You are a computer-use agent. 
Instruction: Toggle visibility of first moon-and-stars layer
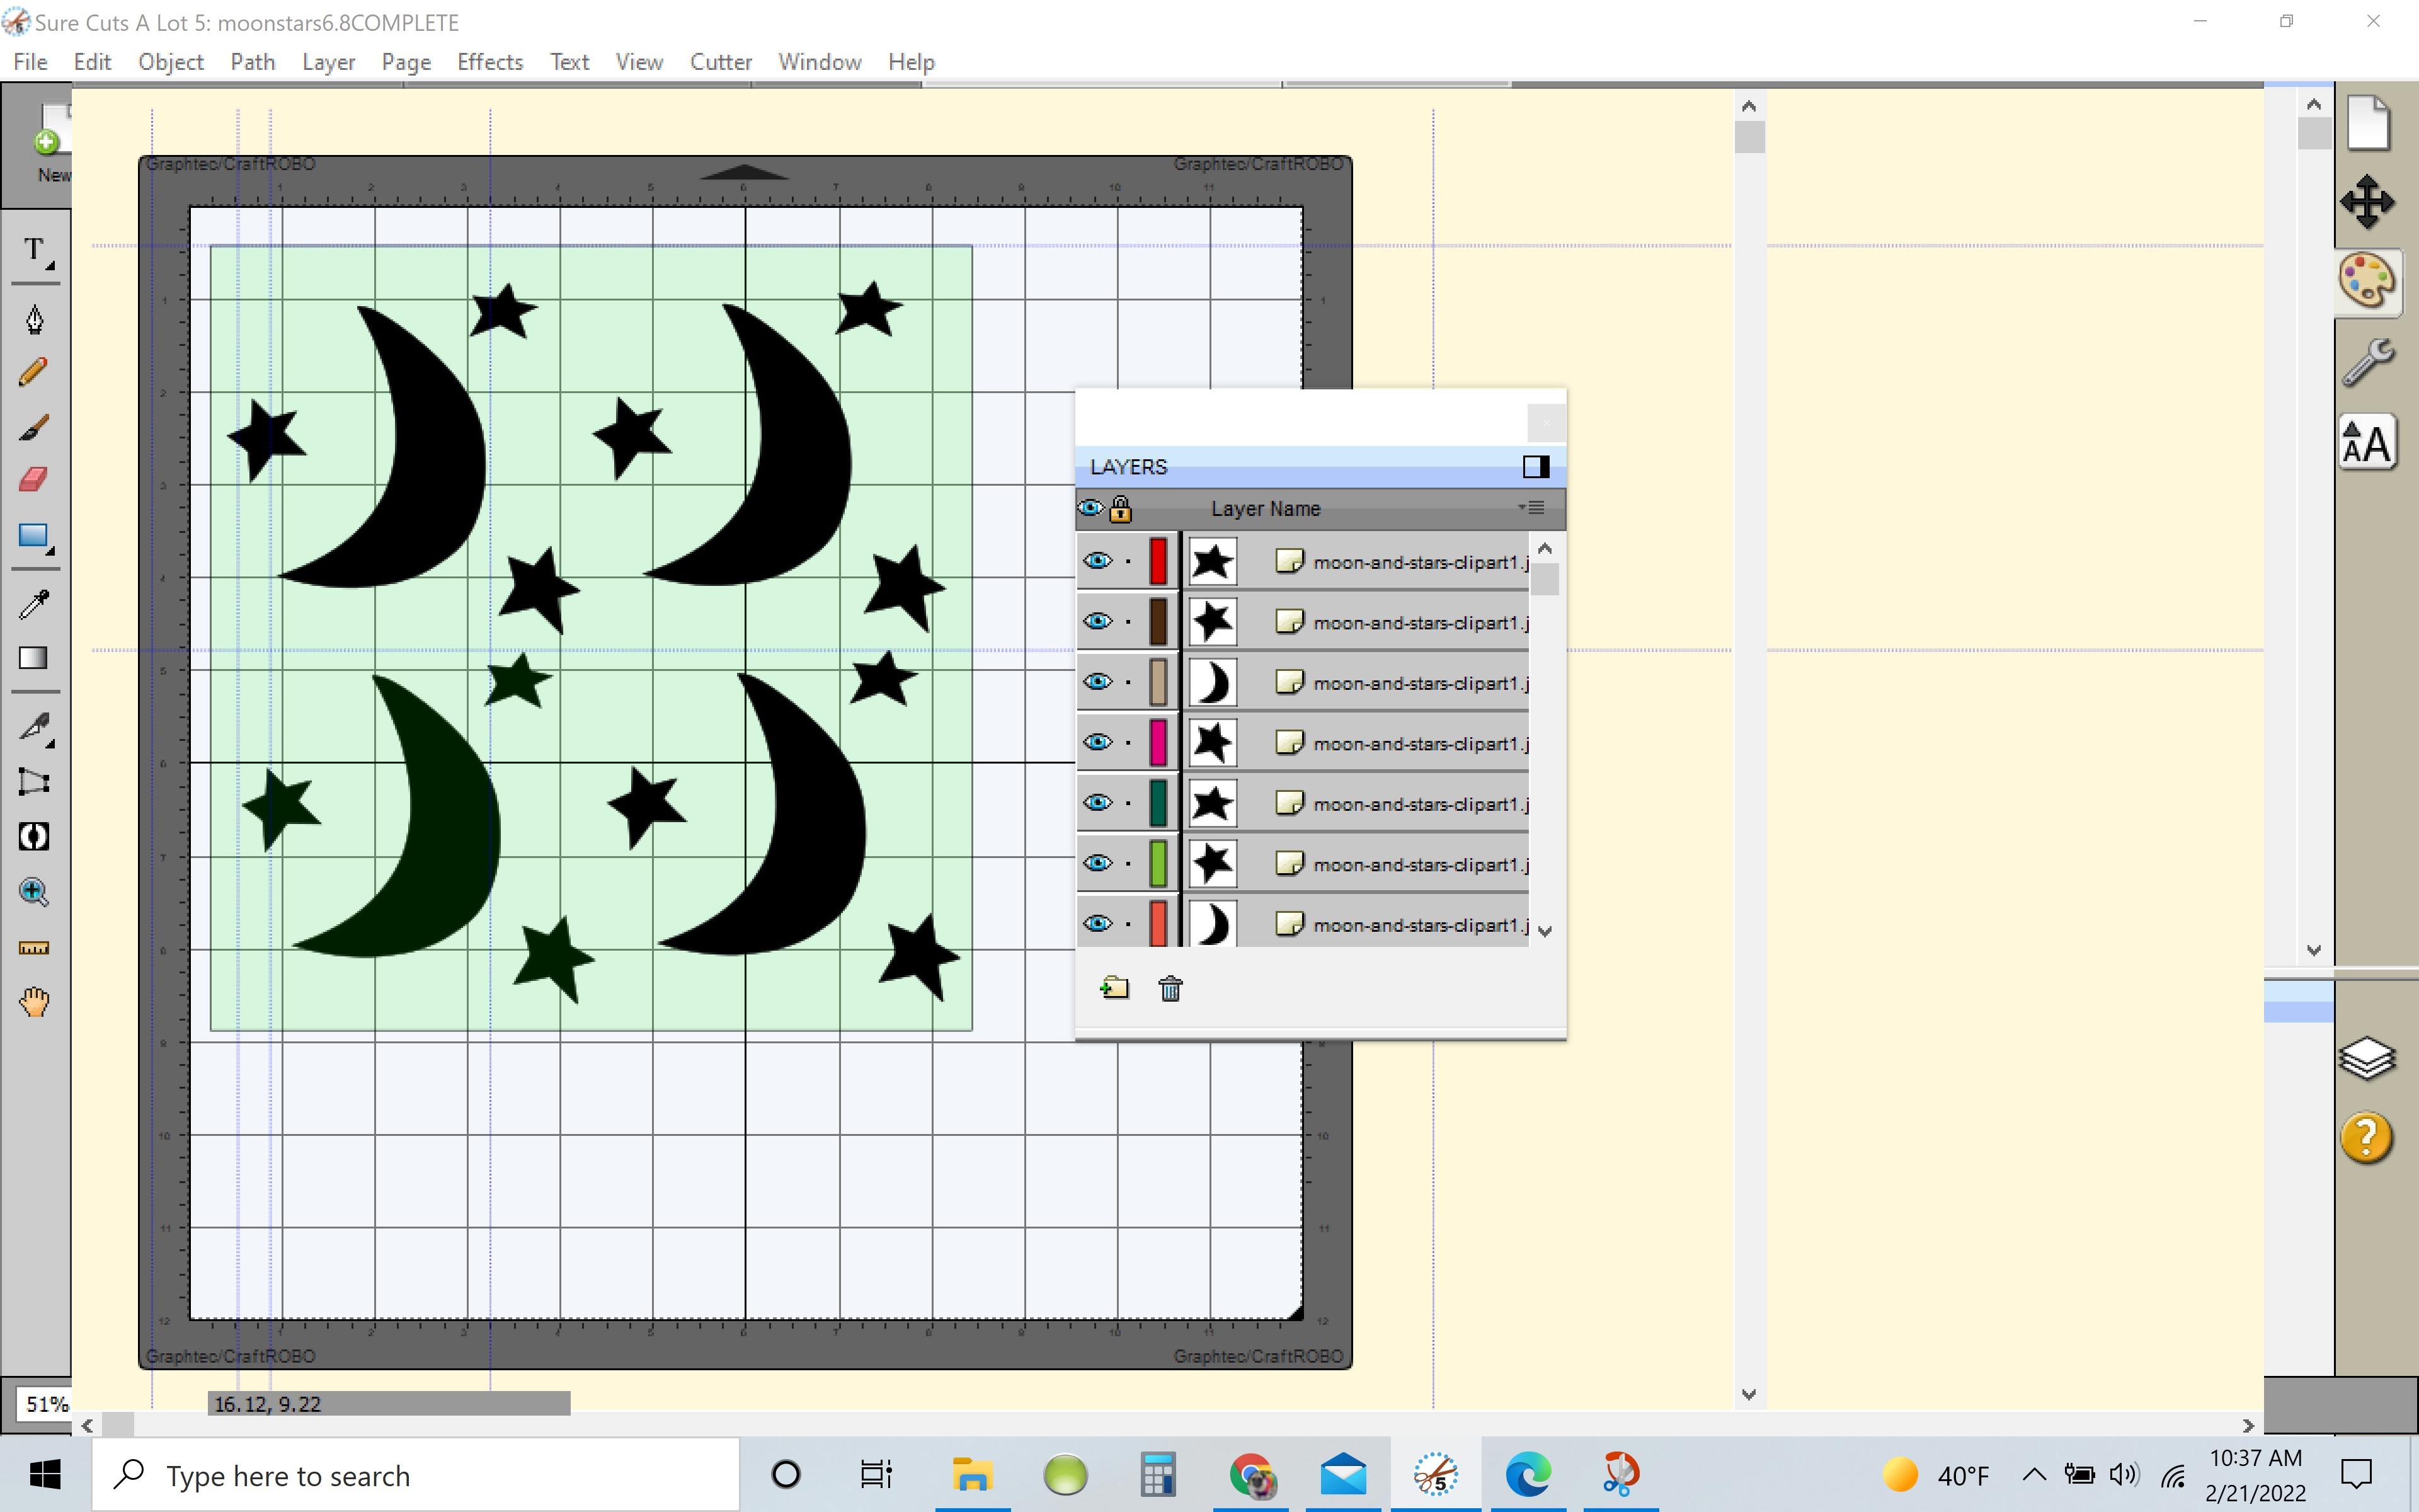coord(1097,561)
